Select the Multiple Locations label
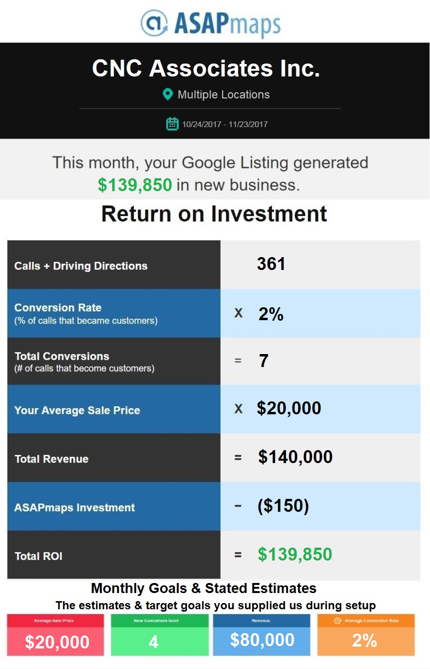430x669 pixels. pyautogui.click(x=224, y=95)
